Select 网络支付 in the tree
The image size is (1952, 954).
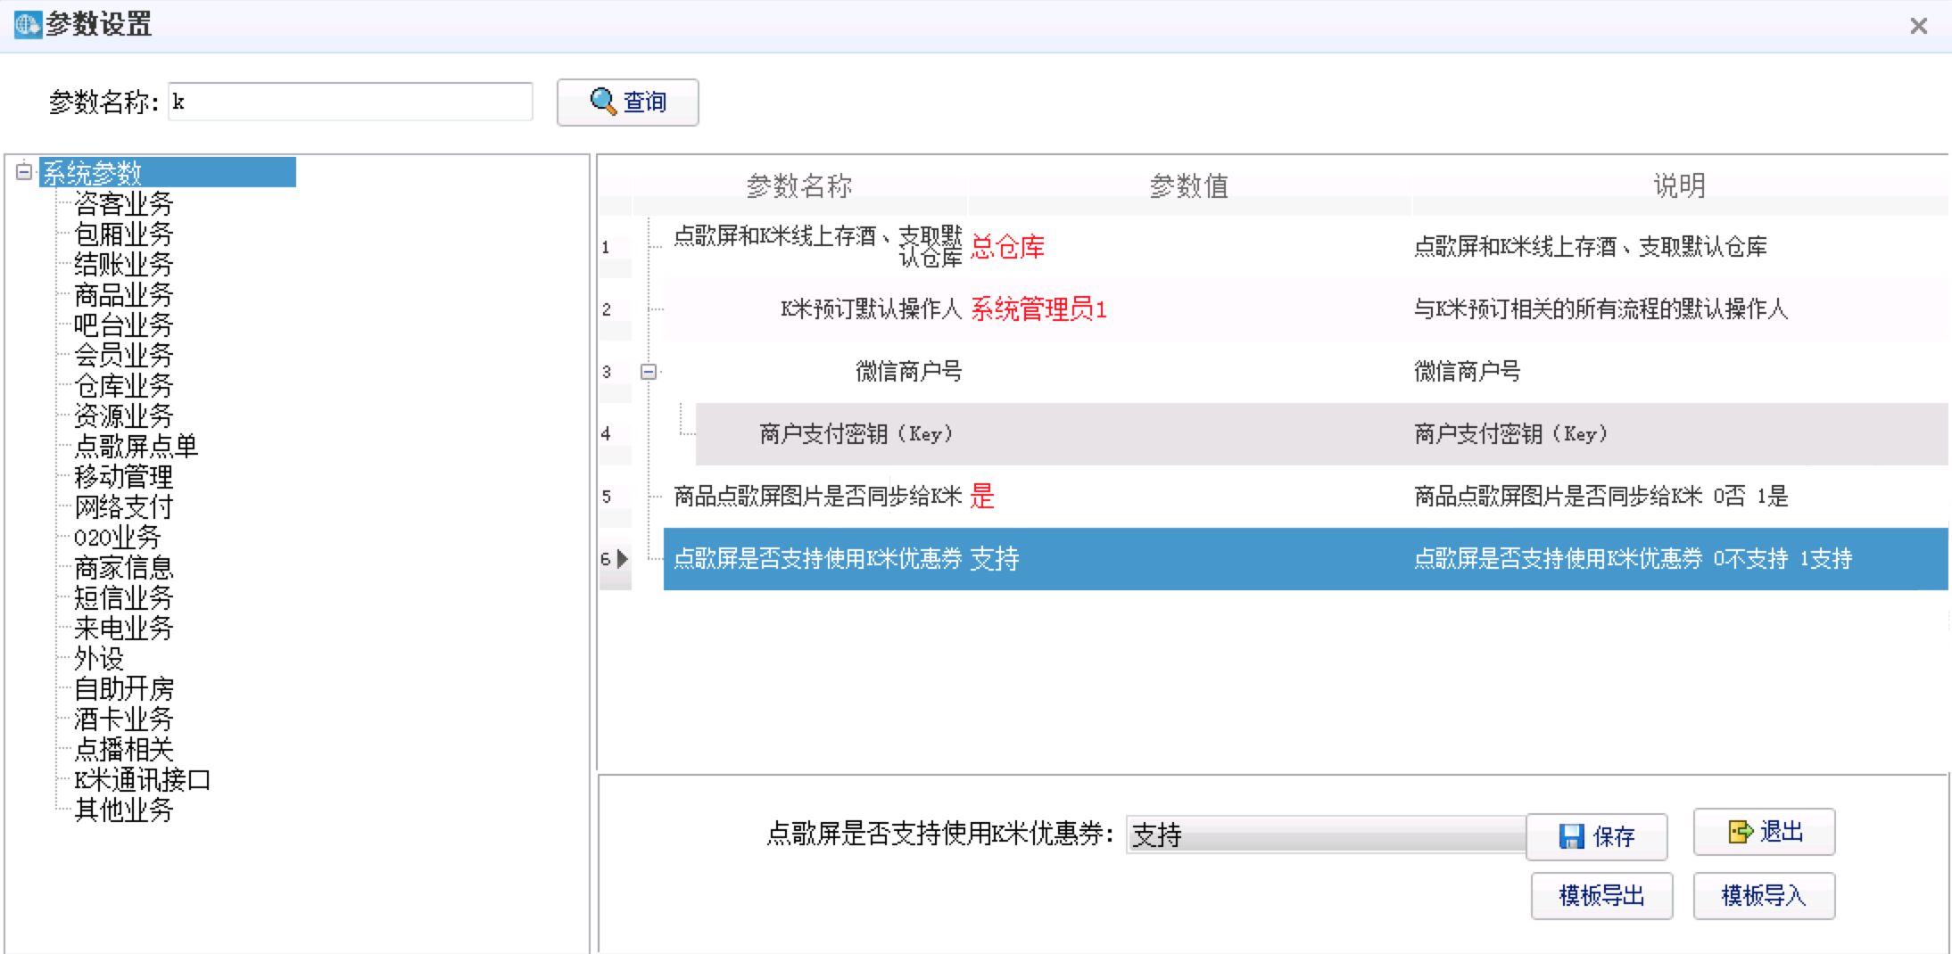coord(123,507)
